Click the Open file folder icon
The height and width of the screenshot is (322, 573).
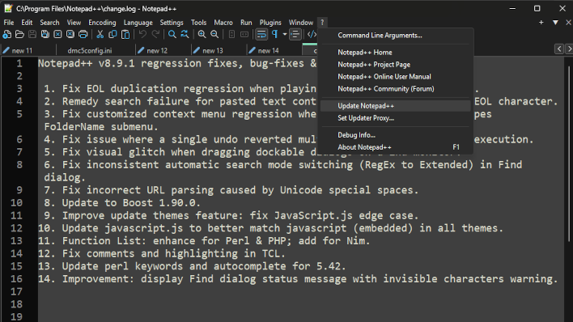tap(19, 34)
